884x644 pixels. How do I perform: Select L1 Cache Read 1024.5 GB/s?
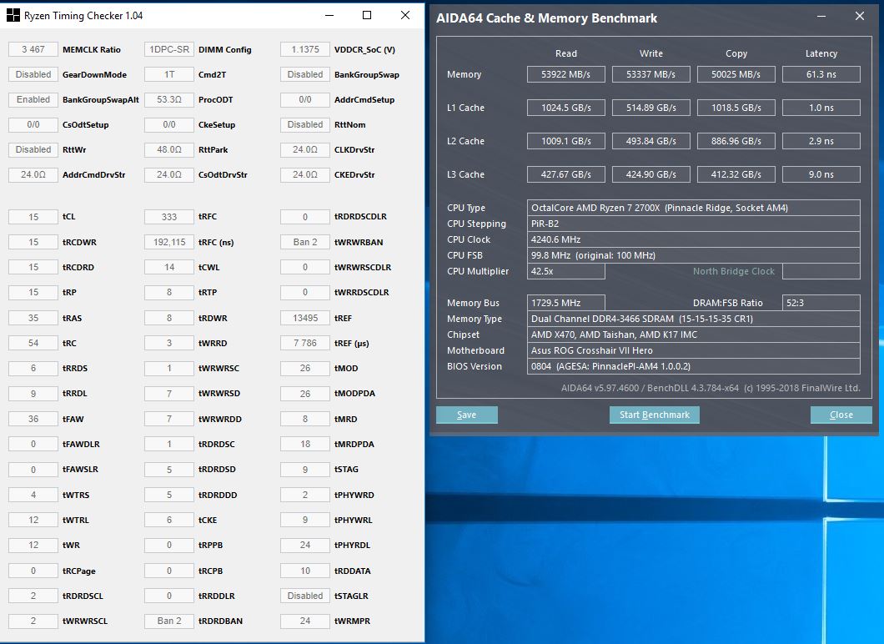click(566, 108)
